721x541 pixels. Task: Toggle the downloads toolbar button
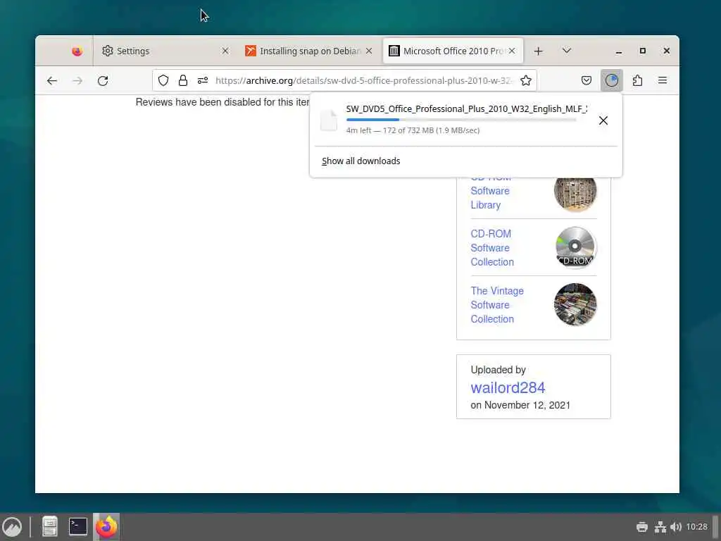click(x=612, y=80)
